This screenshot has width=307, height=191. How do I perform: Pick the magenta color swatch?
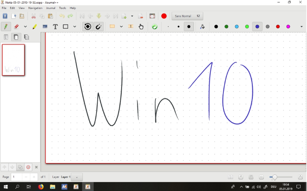coord(288,27)
